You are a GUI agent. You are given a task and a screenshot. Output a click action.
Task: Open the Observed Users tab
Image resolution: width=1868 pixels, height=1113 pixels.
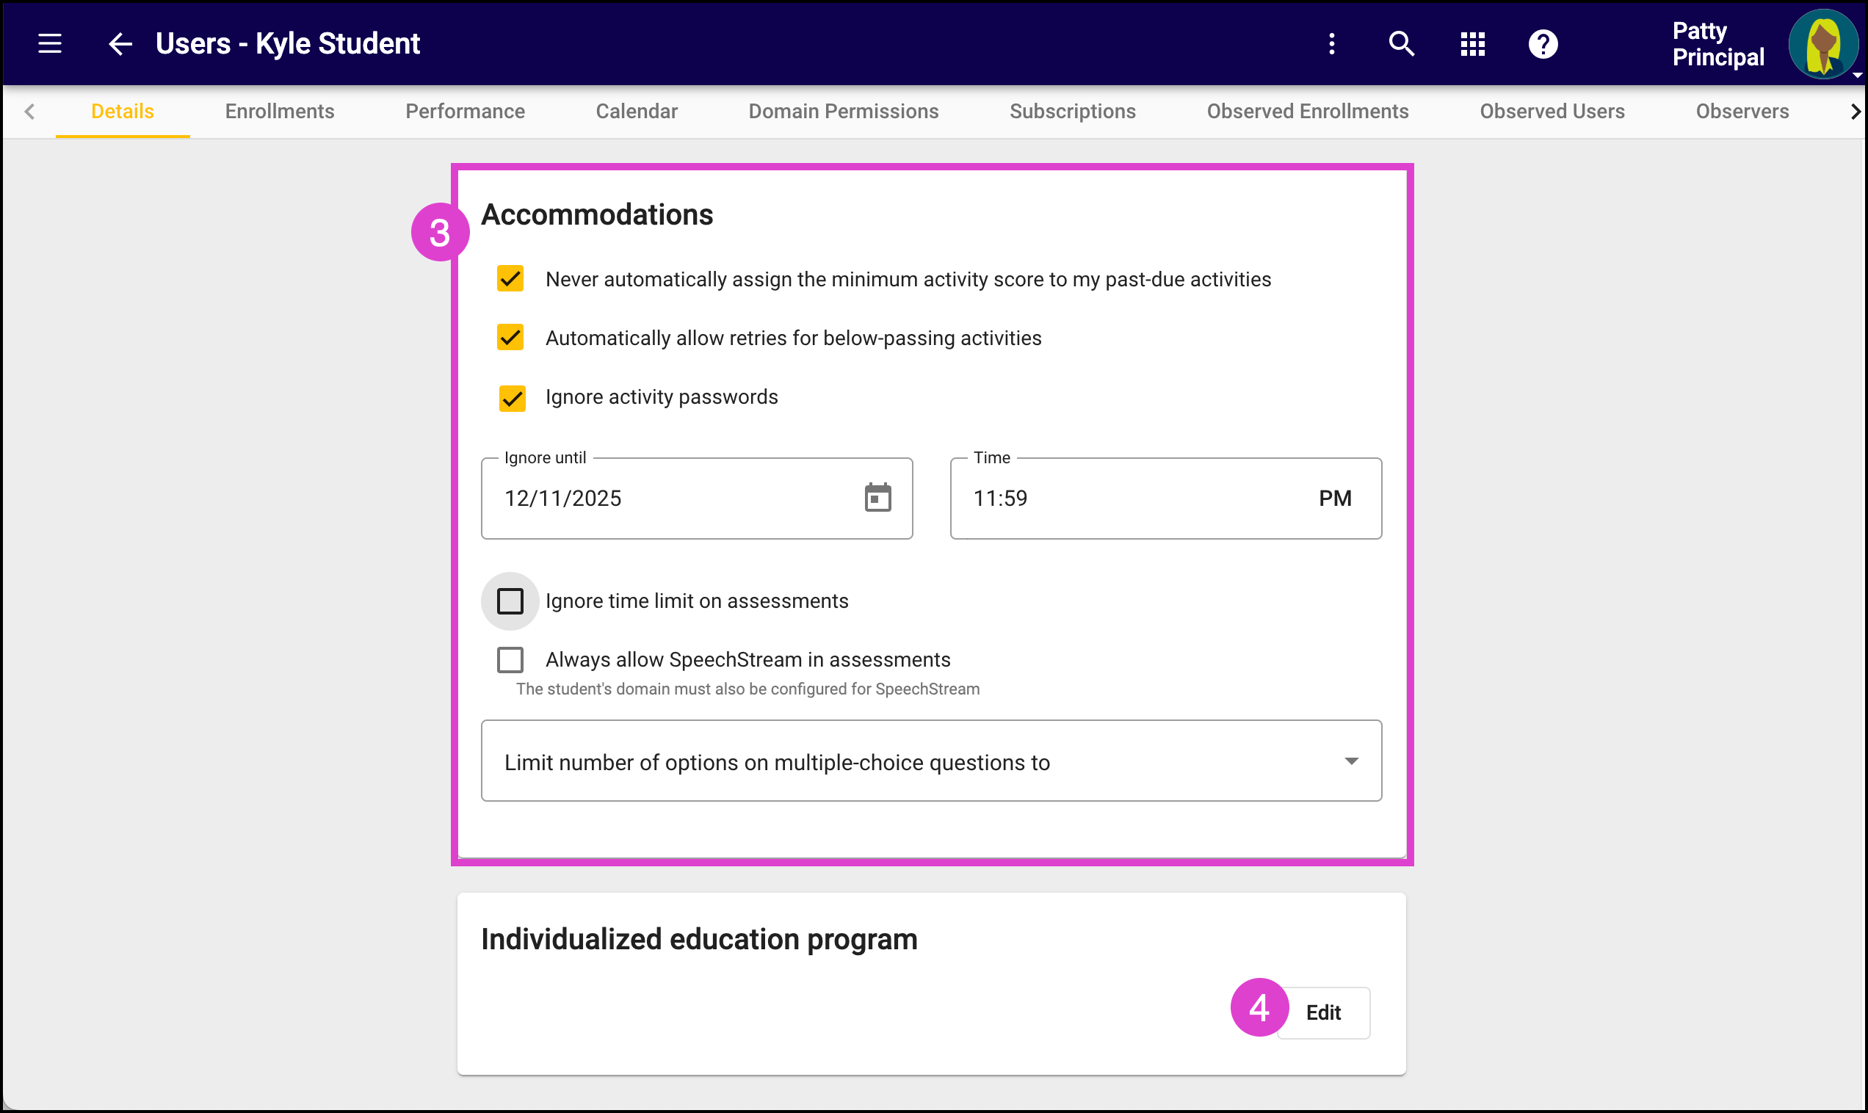[x=1552, y=111]
